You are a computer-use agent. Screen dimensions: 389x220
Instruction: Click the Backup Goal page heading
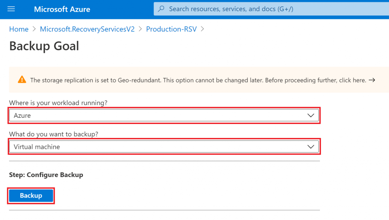(x=44, y=46)
